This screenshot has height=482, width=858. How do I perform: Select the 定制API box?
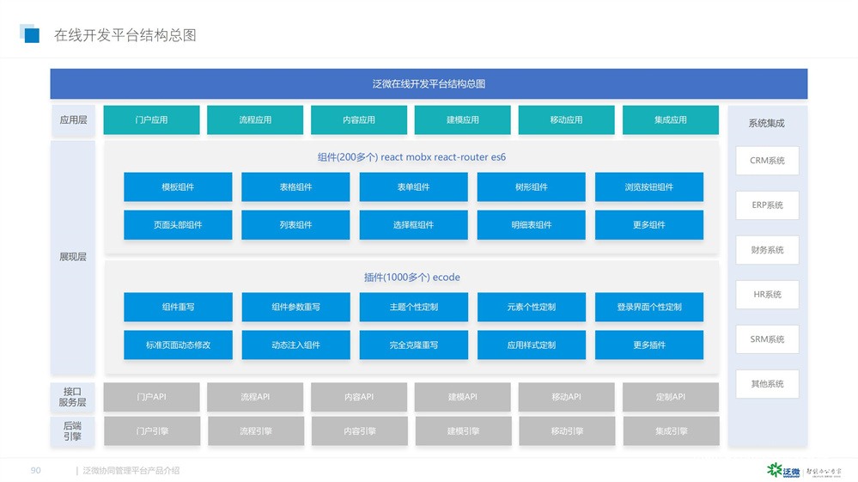pos(670,397)
